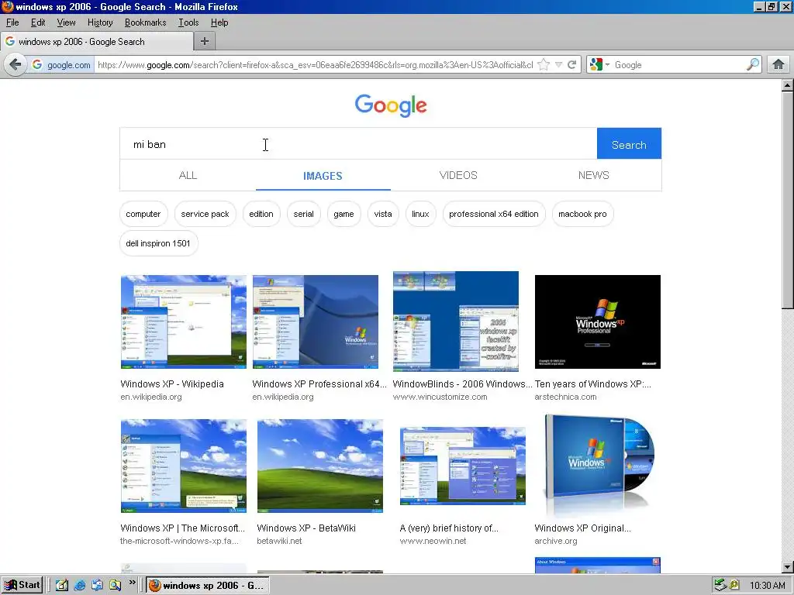Click the network connection tray icon
Viewport: 794px width, 595px height.
[x=720, y=585]
